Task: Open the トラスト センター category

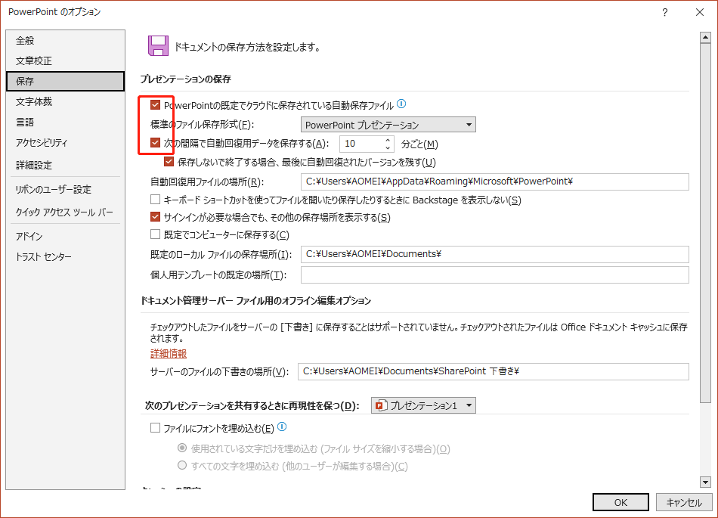Action: [65, 257]
